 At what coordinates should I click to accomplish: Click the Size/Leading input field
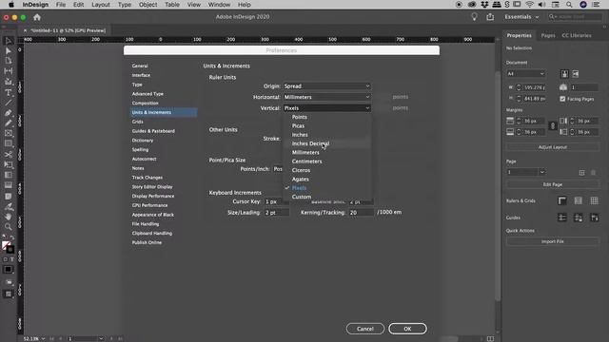point(277,213)
